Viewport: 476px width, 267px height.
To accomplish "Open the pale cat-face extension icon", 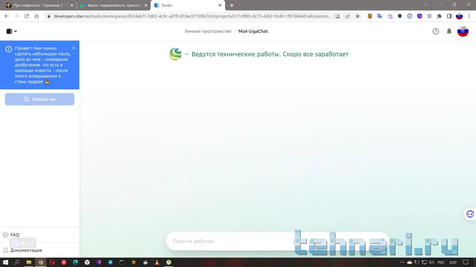I will click(390, 16).
